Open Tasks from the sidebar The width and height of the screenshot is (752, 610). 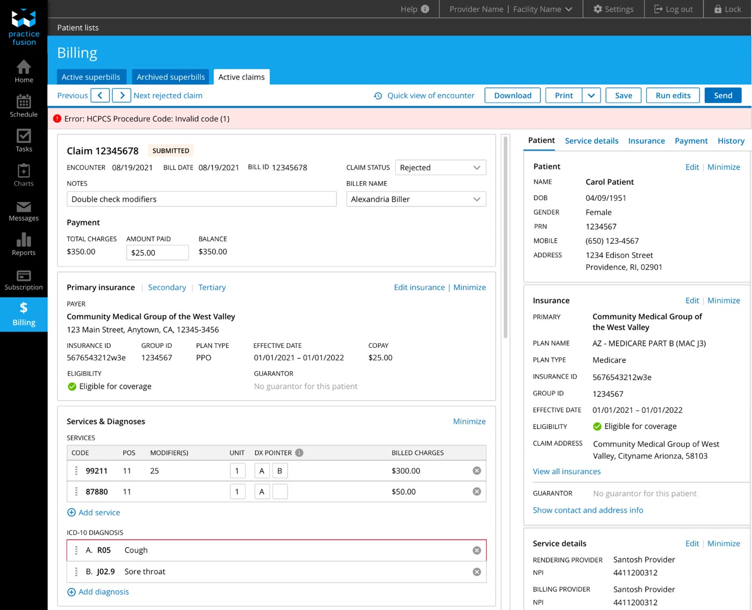pos(24,141)
